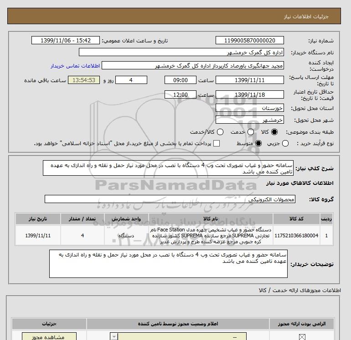Click اعلام وضعیت مجوز column header
Viewport: 351px width, 340px height.
pyautogui.click(x=178, y=324)
